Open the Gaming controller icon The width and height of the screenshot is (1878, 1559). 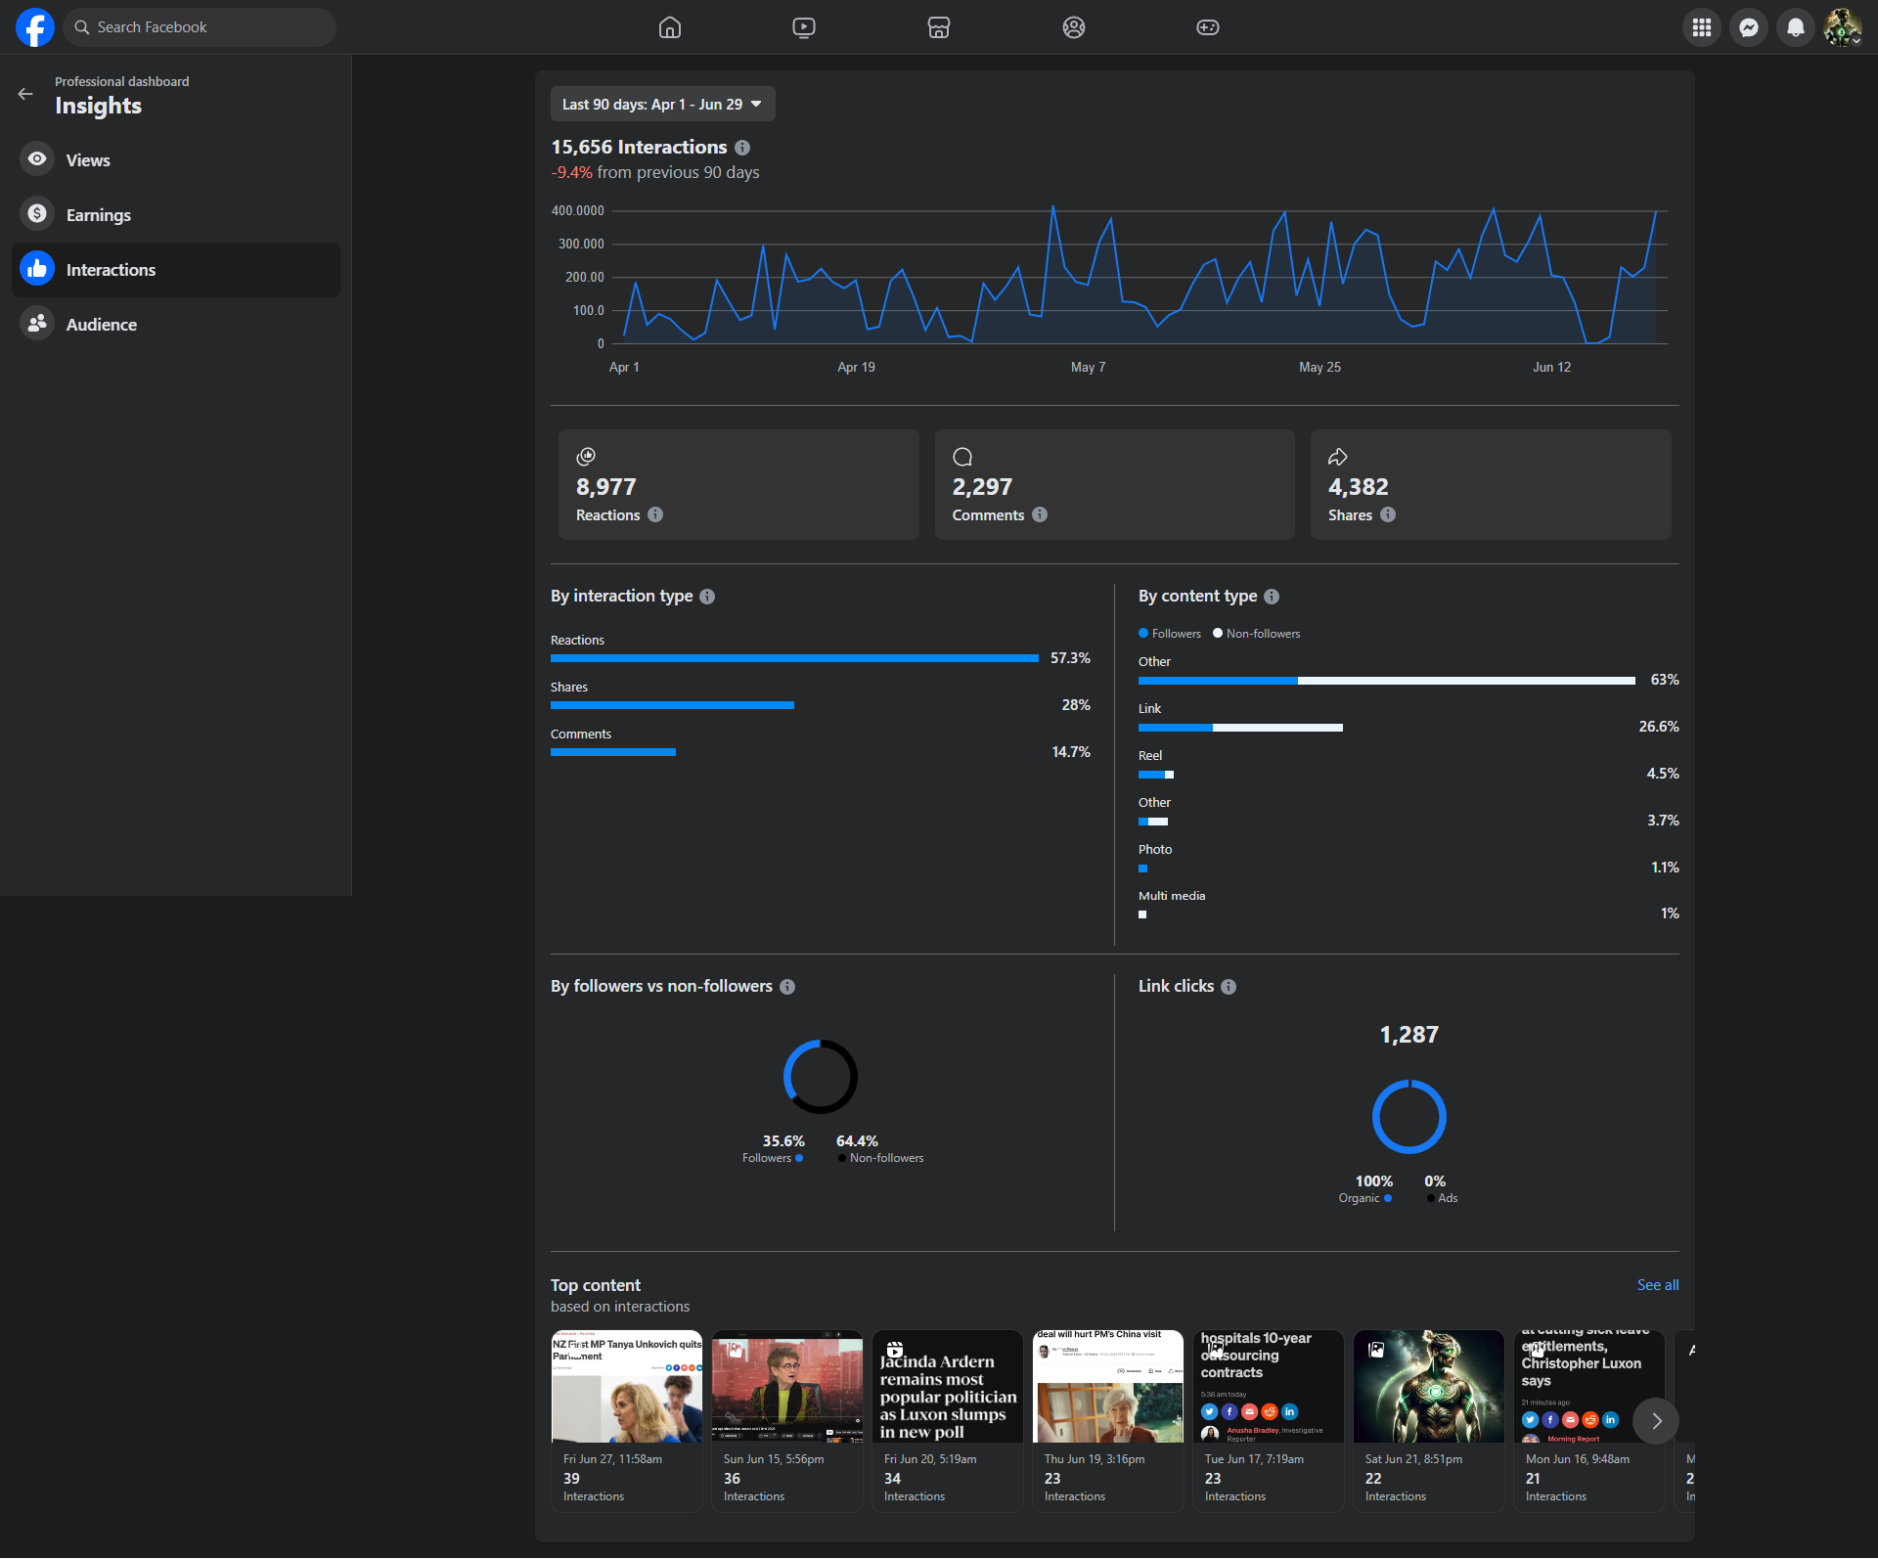click(x=1208, y=27)
